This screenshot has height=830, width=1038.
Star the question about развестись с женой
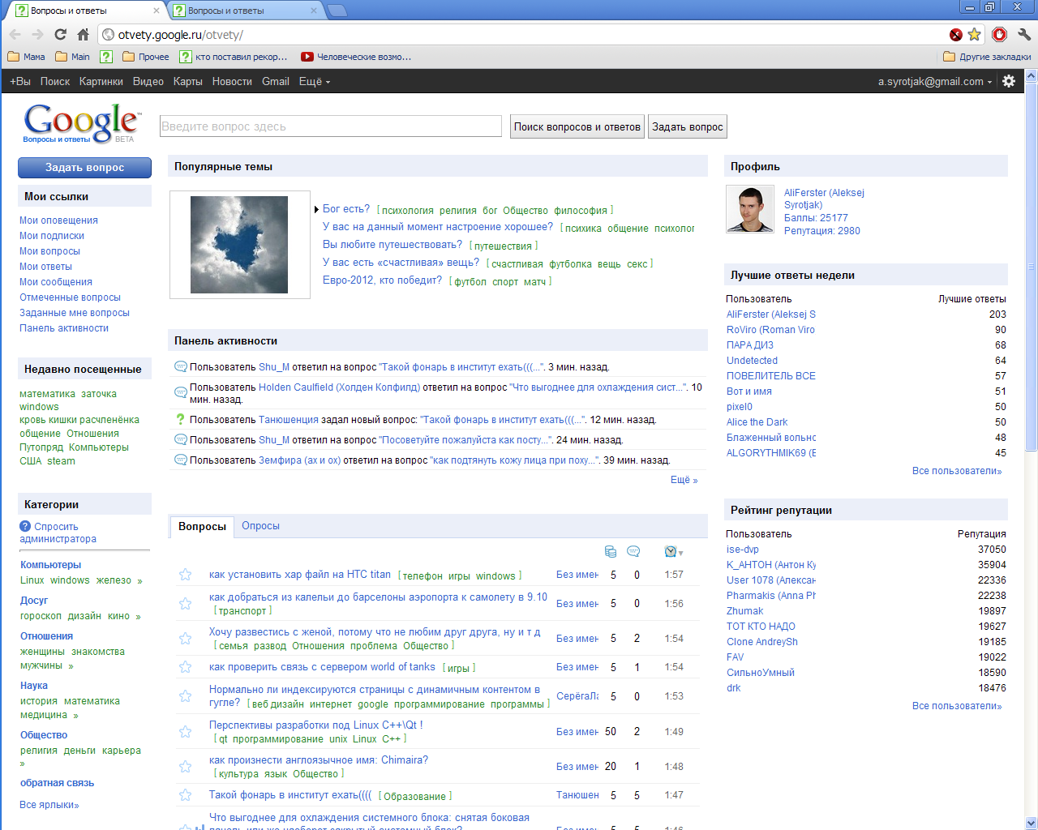point(185,639)
